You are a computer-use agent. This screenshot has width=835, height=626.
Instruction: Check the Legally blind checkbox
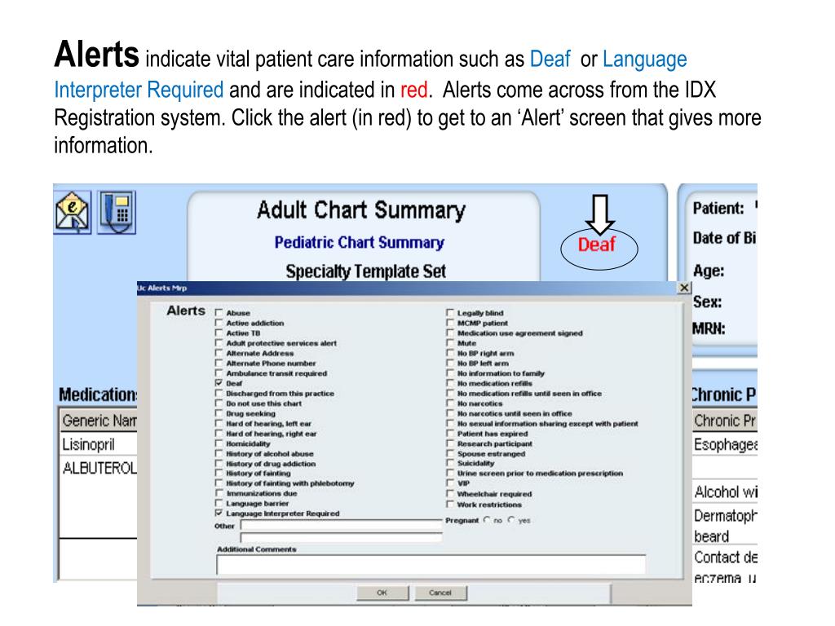pyautogui.click(x=450, y=312)
